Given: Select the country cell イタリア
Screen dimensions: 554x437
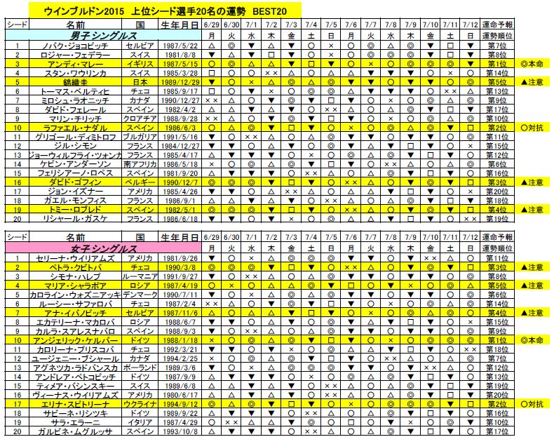Looking at the screenshot, I should tap(140, 422).
